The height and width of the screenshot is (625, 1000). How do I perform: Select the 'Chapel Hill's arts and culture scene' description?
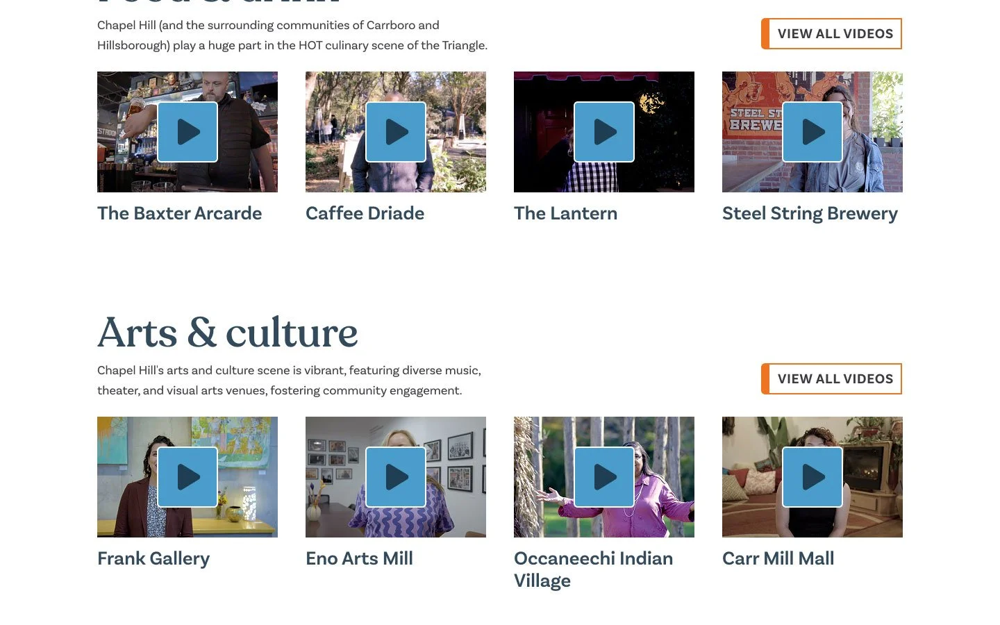click(x=289, y=381)
